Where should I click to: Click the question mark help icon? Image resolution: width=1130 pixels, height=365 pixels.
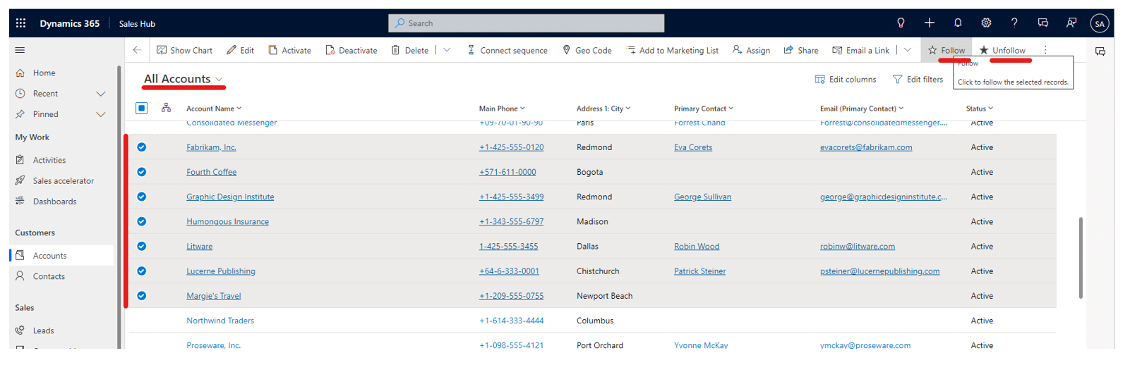1014,23
